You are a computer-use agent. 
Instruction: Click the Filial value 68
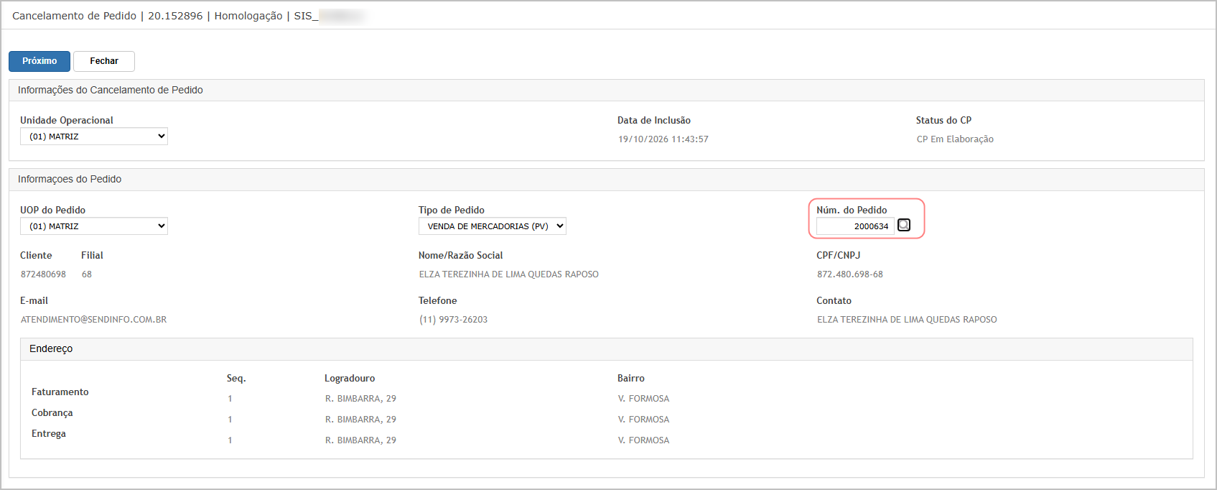tap(87, 274)
